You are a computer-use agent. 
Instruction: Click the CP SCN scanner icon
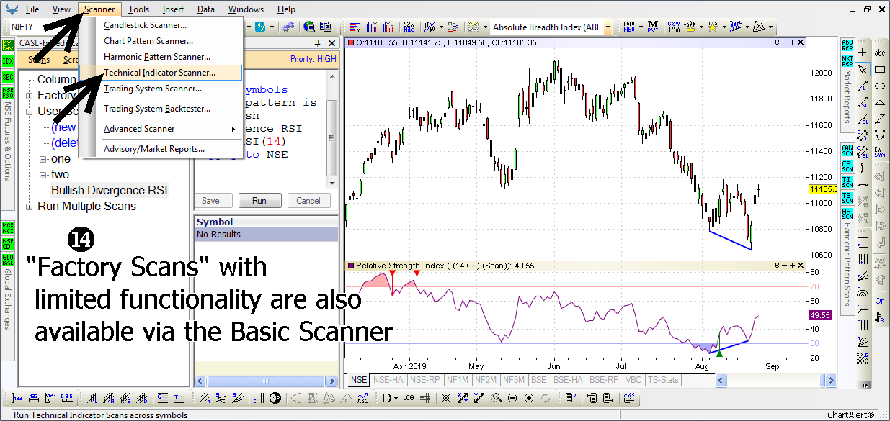847,166
